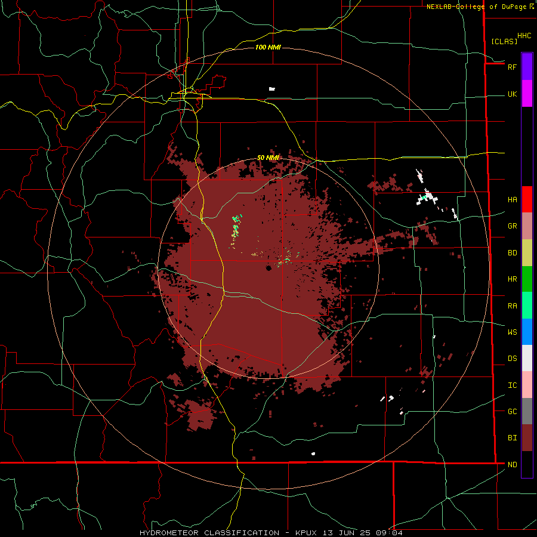
Task: Select the yellow BD legend color block
Action: [527, 253]
